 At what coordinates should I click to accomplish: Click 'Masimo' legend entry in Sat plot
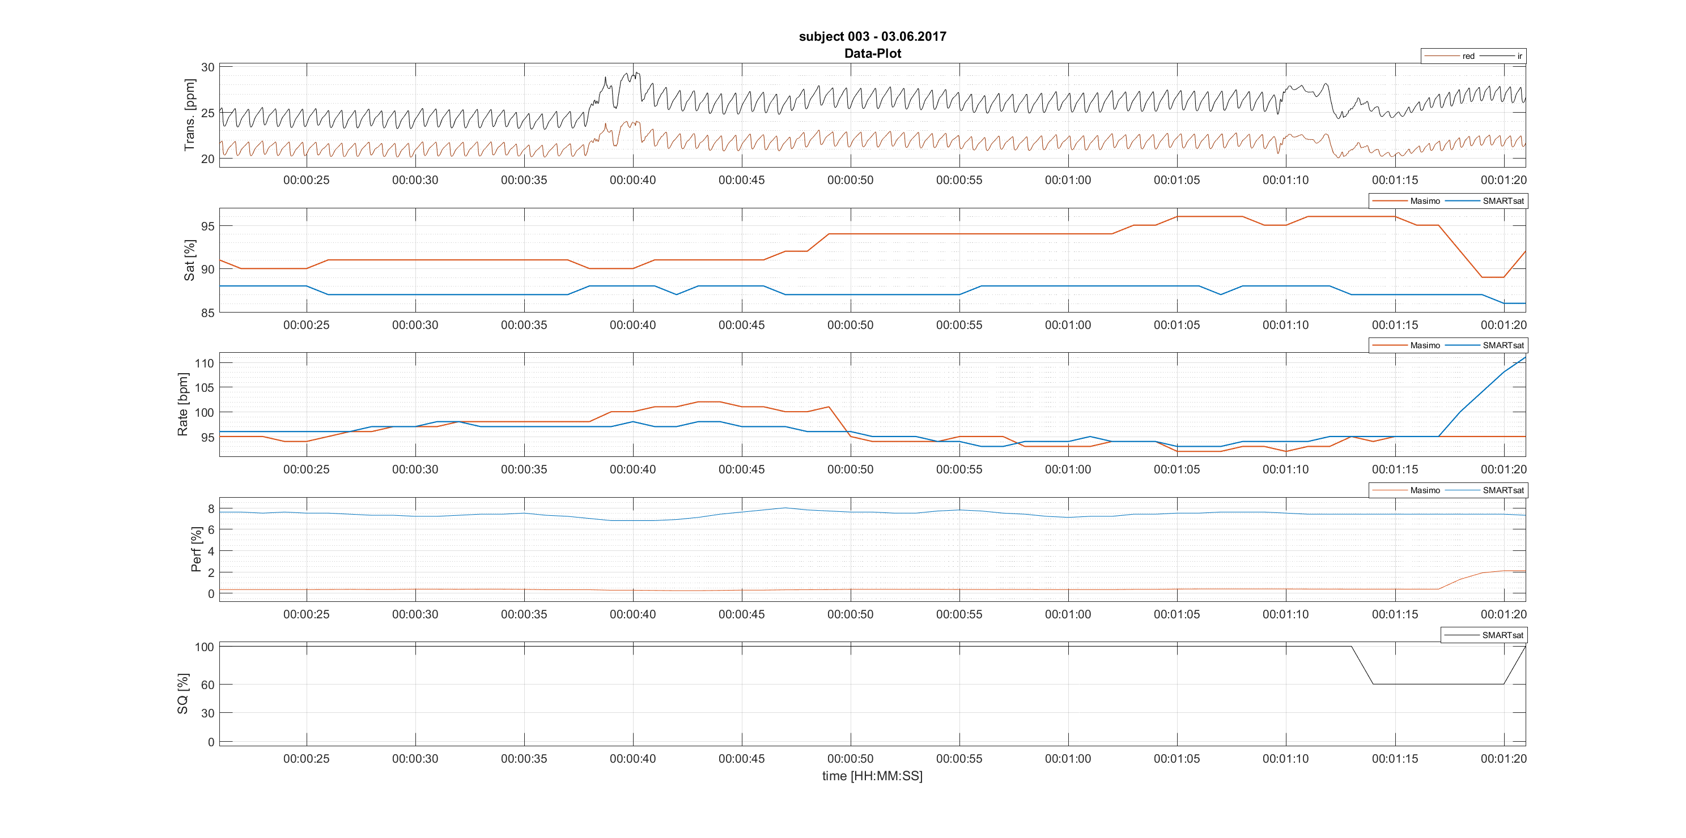(x=1424, y=202)
